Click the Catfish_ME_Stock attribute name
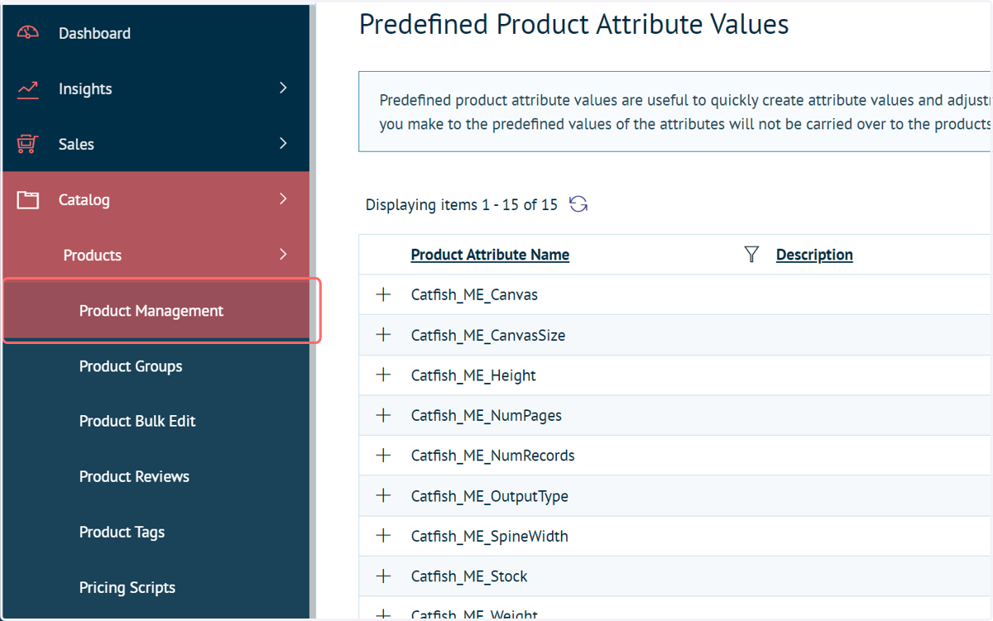This screenshot has height=621, width=993. tap(469, 576)
